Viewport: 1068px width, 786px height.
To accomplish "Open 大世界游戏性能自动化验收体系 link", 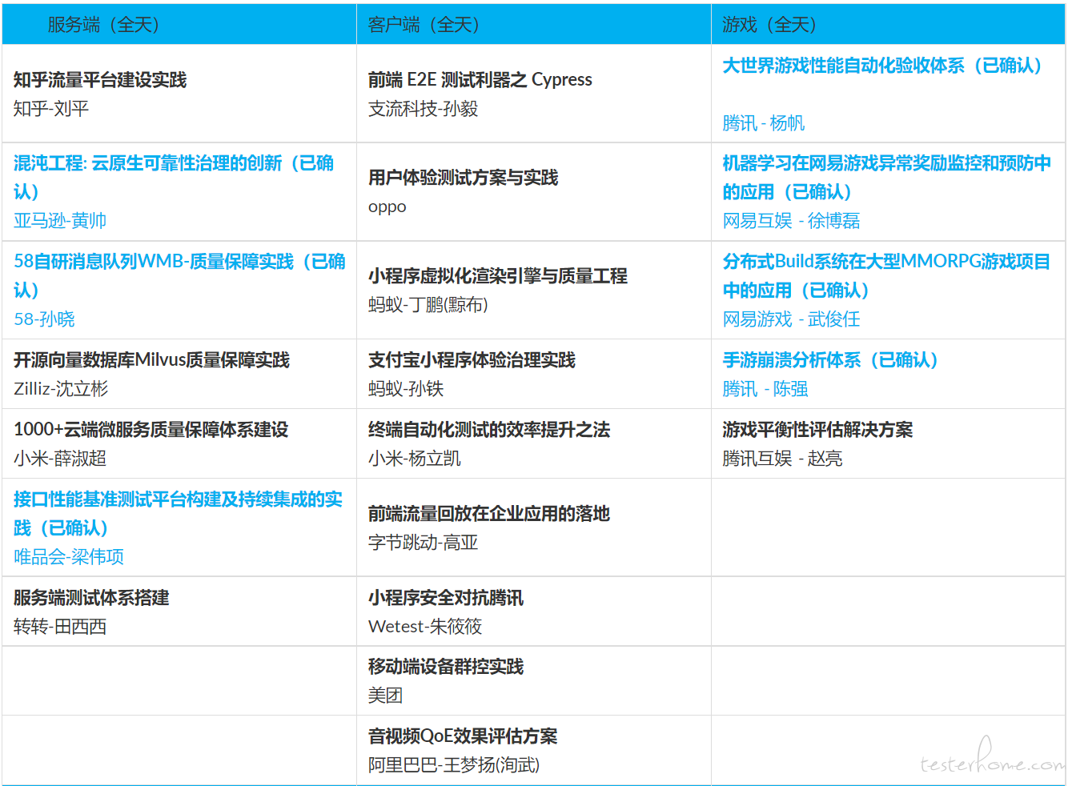I will point(882,66).
